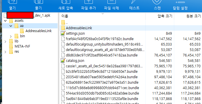Screen dimensions: 202x104
Task: Open 칼럼 설정 column settings
Action: (180, 5)
